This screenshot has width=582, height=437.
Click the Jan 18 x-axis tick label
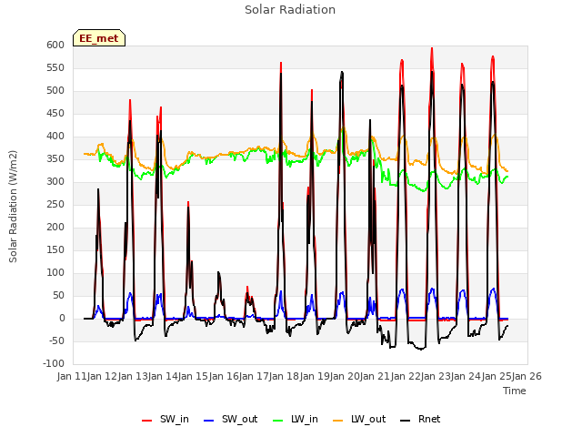(x=284, y=376)
